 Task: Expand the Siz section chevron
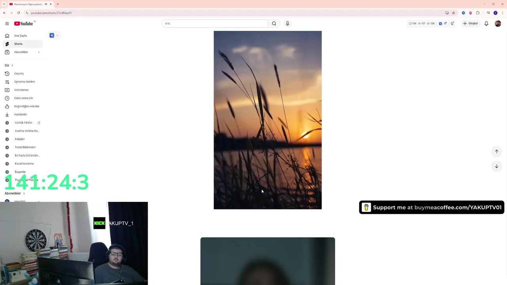pos(12,65)
